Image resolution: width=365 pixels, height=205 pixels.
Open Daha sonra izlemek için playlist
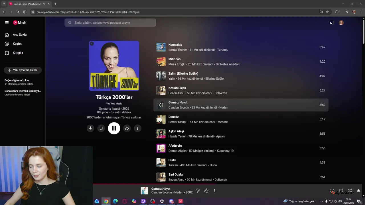(x=23, y=93)
